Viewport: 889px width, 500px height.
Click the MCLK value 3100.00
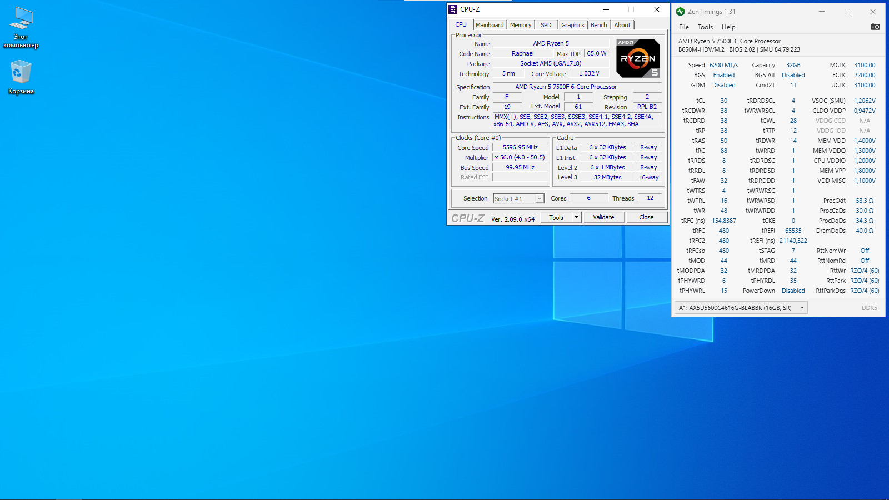click(x=865, y=65)
